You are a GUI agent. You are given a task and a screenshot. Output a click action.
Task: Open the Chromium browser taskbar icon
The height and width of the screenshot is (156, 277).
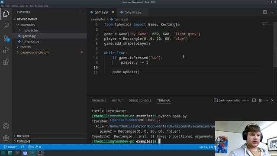point(25,153)
